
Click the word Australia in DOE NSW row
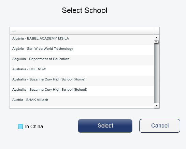point(19,69)
